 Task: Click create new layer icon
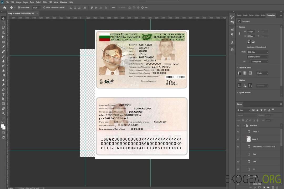[273, 187]
